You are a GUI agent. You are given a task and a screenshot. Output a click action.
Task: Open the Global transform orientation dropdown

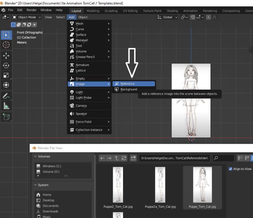click(167, 17)
